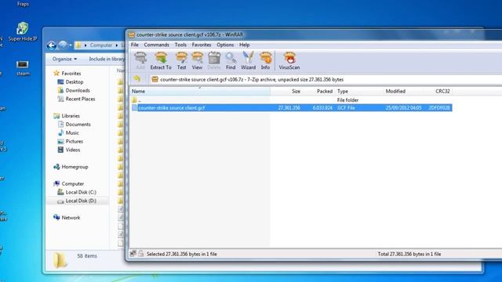This screenshot has height=282, width=502.
Task: Click the Explorer forward navigation button
Action: pos(63,45)
